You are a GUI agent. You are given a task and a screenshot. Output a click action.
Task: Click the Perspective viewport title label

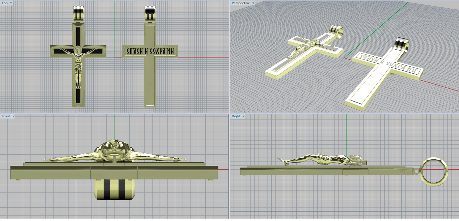tap(241, 3)
